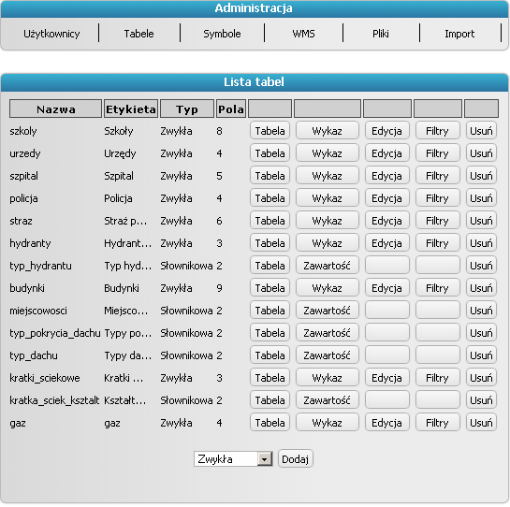Click Edycja in the urzedy row
Image resolution: width=510 pixels, height=507 pixels.
[386, 153]
